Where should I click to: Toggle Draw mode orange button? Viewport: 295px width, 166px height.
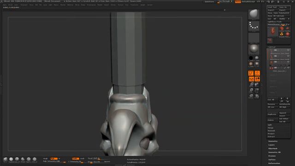(257, 73)
